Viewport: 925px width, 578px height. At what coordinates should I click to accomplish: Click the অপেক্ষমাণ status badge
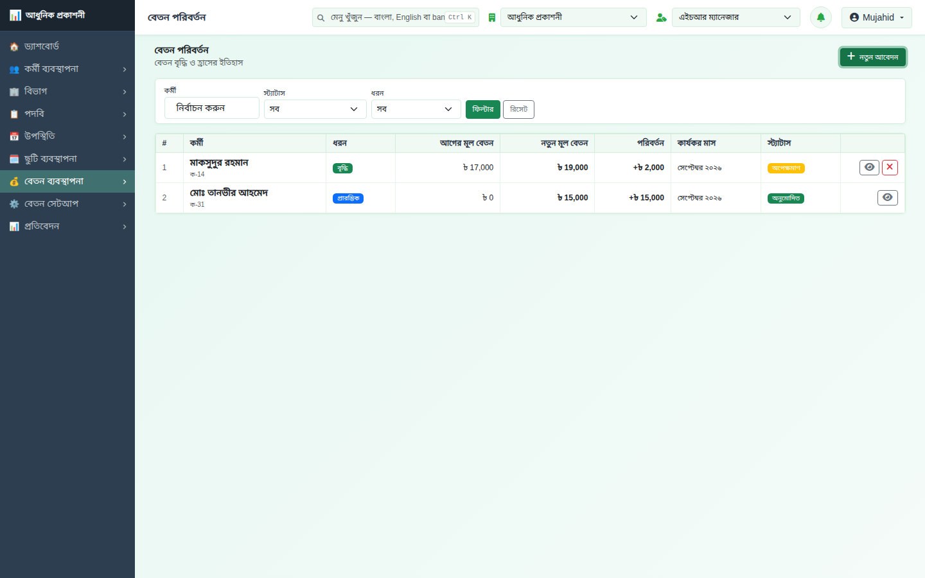click(786, 168)
